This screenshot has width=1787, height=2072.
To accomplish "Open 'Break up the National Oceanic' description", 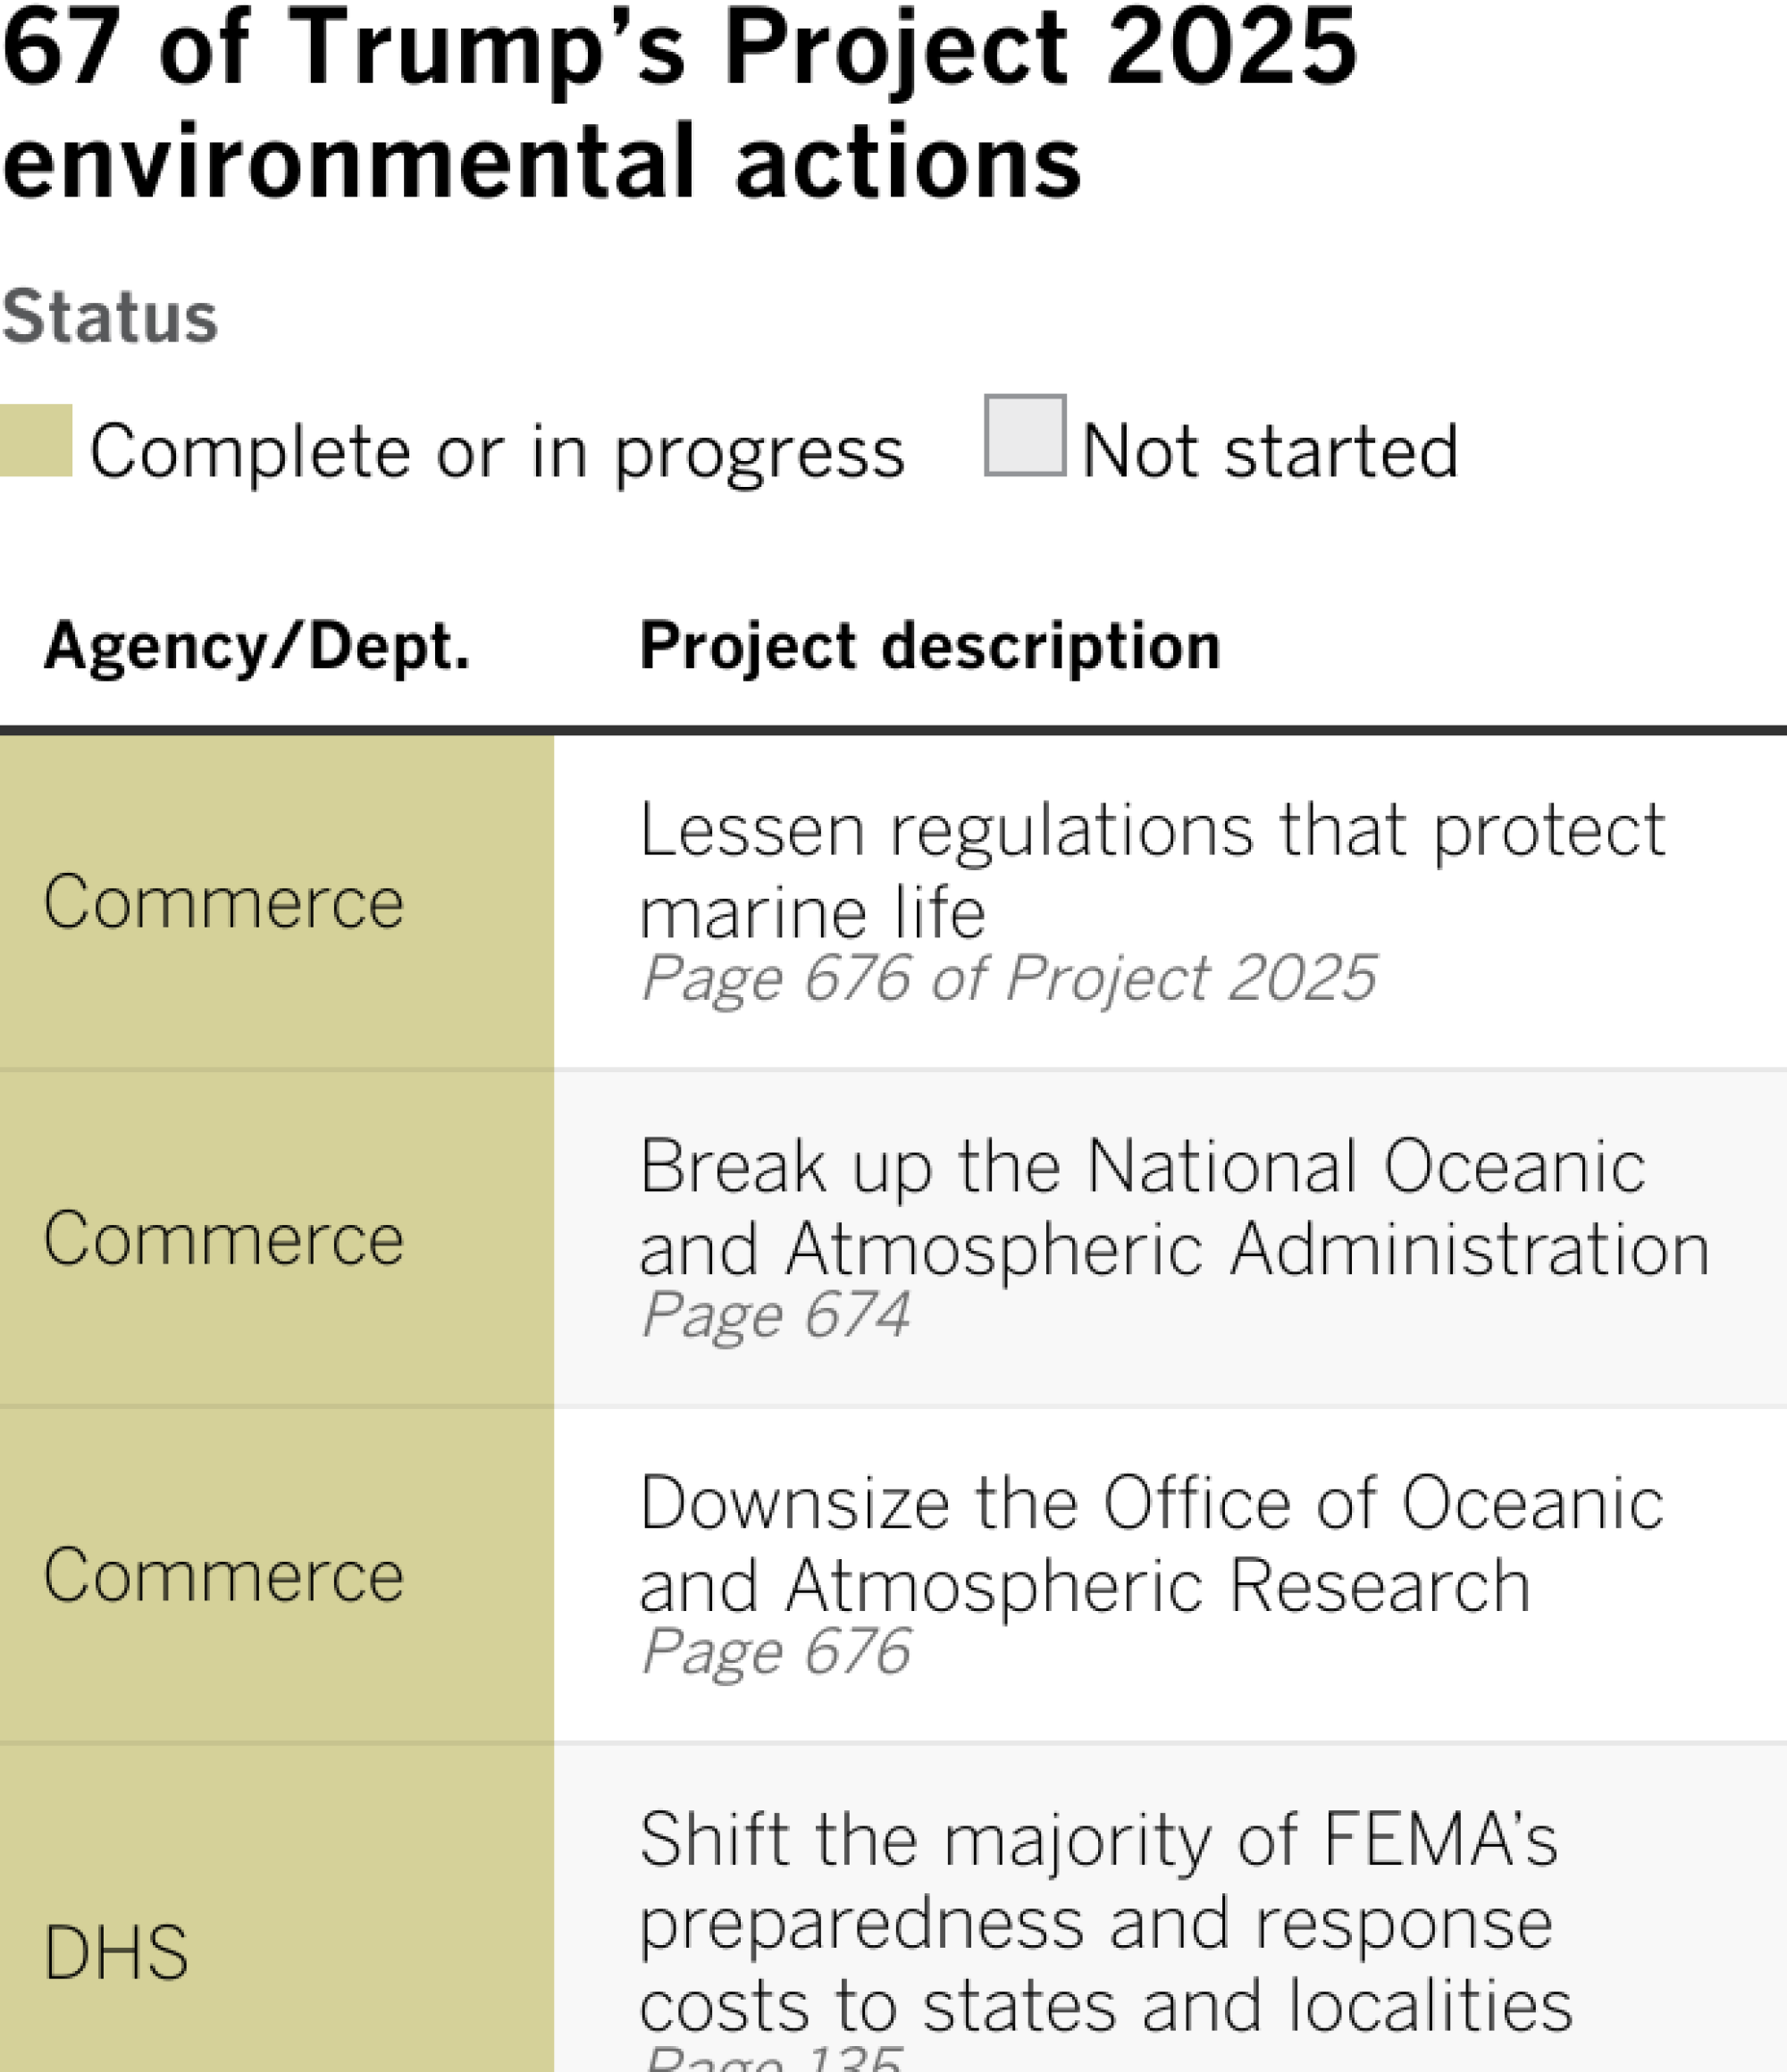I will [1174, 1207].
